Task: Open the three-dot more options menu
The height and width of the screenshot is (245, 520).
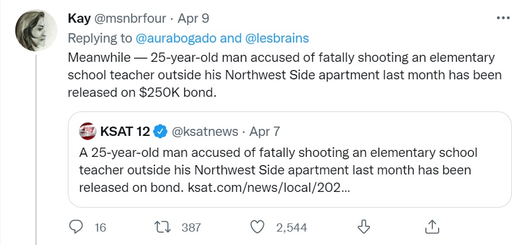Action: pos(503,18)
